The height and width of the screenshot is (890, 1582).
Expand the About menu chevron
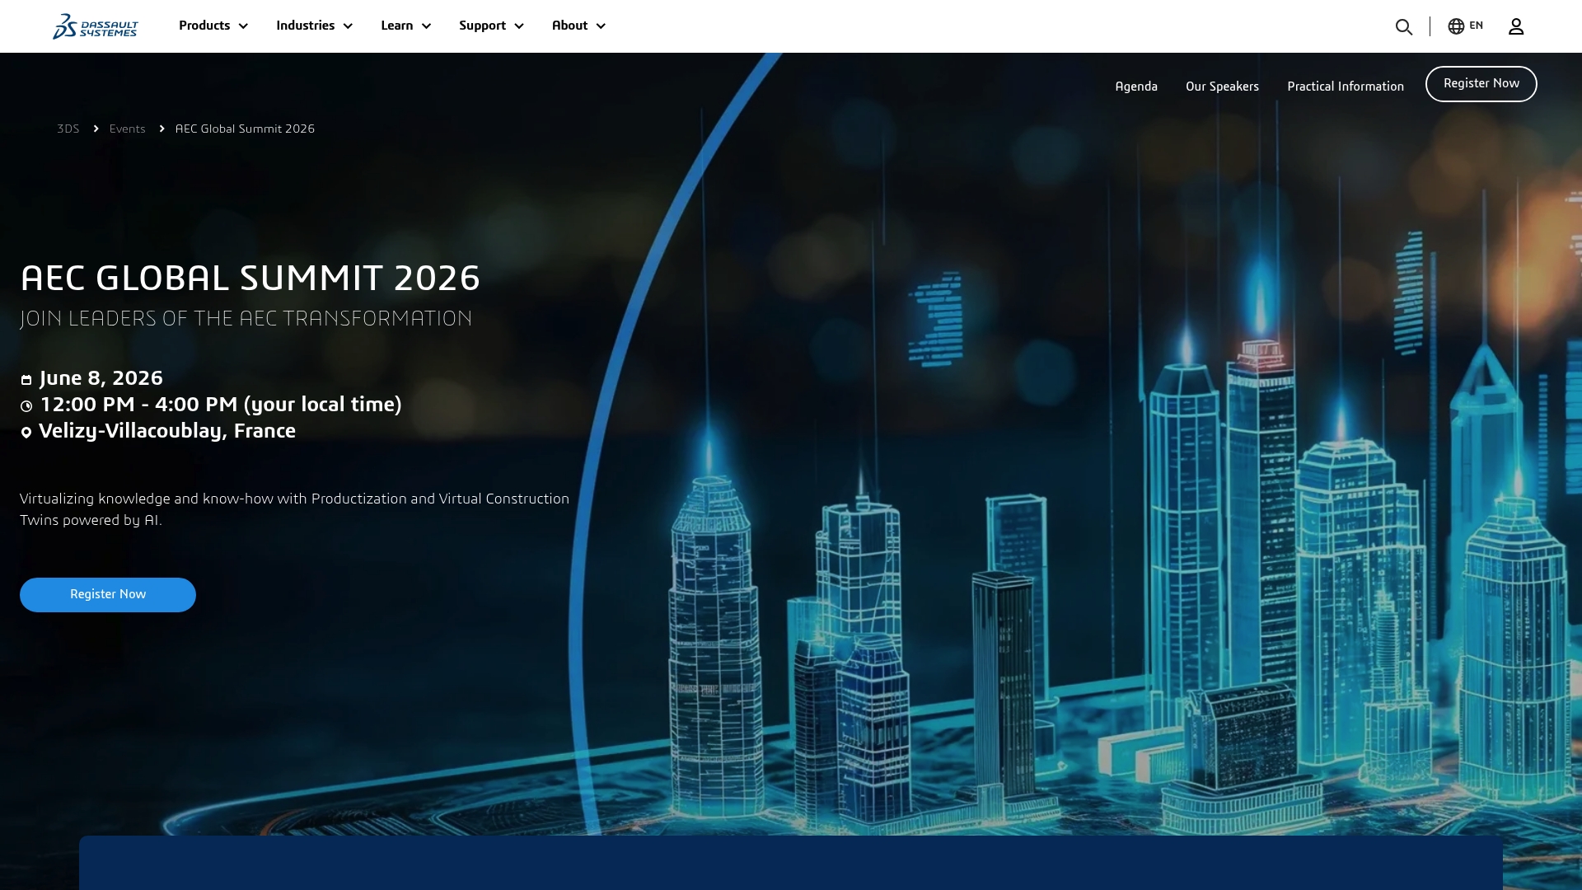(601, 26)
